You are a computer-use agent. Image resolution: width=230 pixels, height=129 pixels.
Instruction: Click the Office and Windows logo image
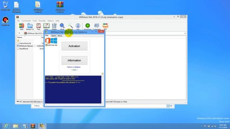click(x=51, y=40)
